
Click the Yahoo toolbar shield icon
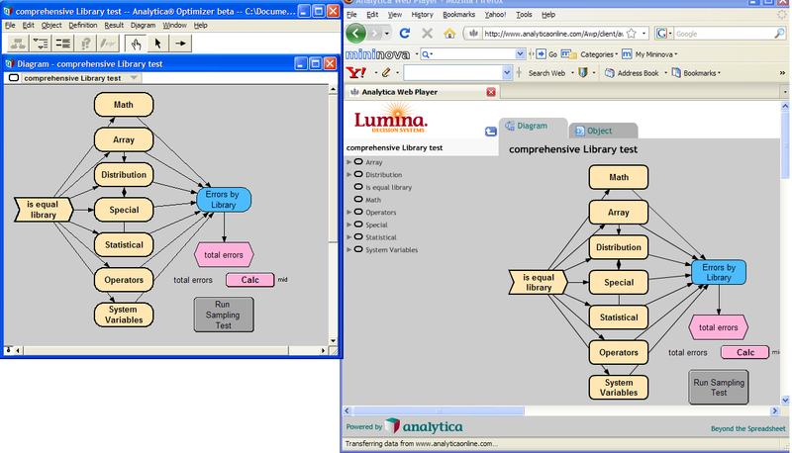tap(583, 72)
